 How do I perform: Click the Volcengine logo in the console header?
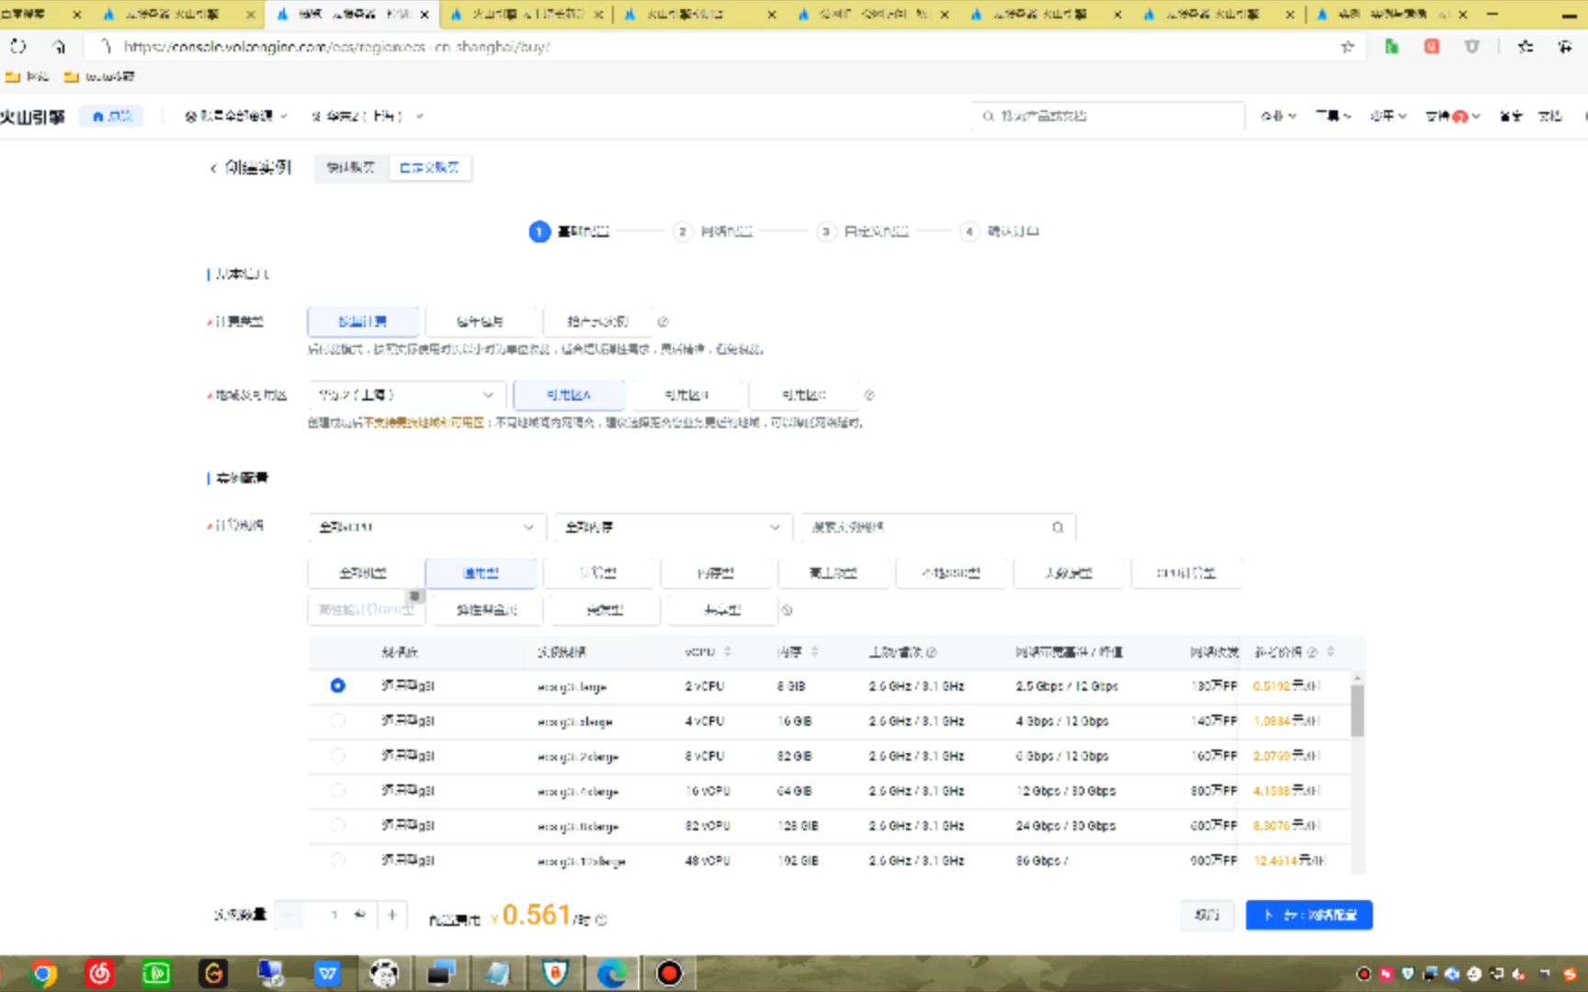[33, 117]
